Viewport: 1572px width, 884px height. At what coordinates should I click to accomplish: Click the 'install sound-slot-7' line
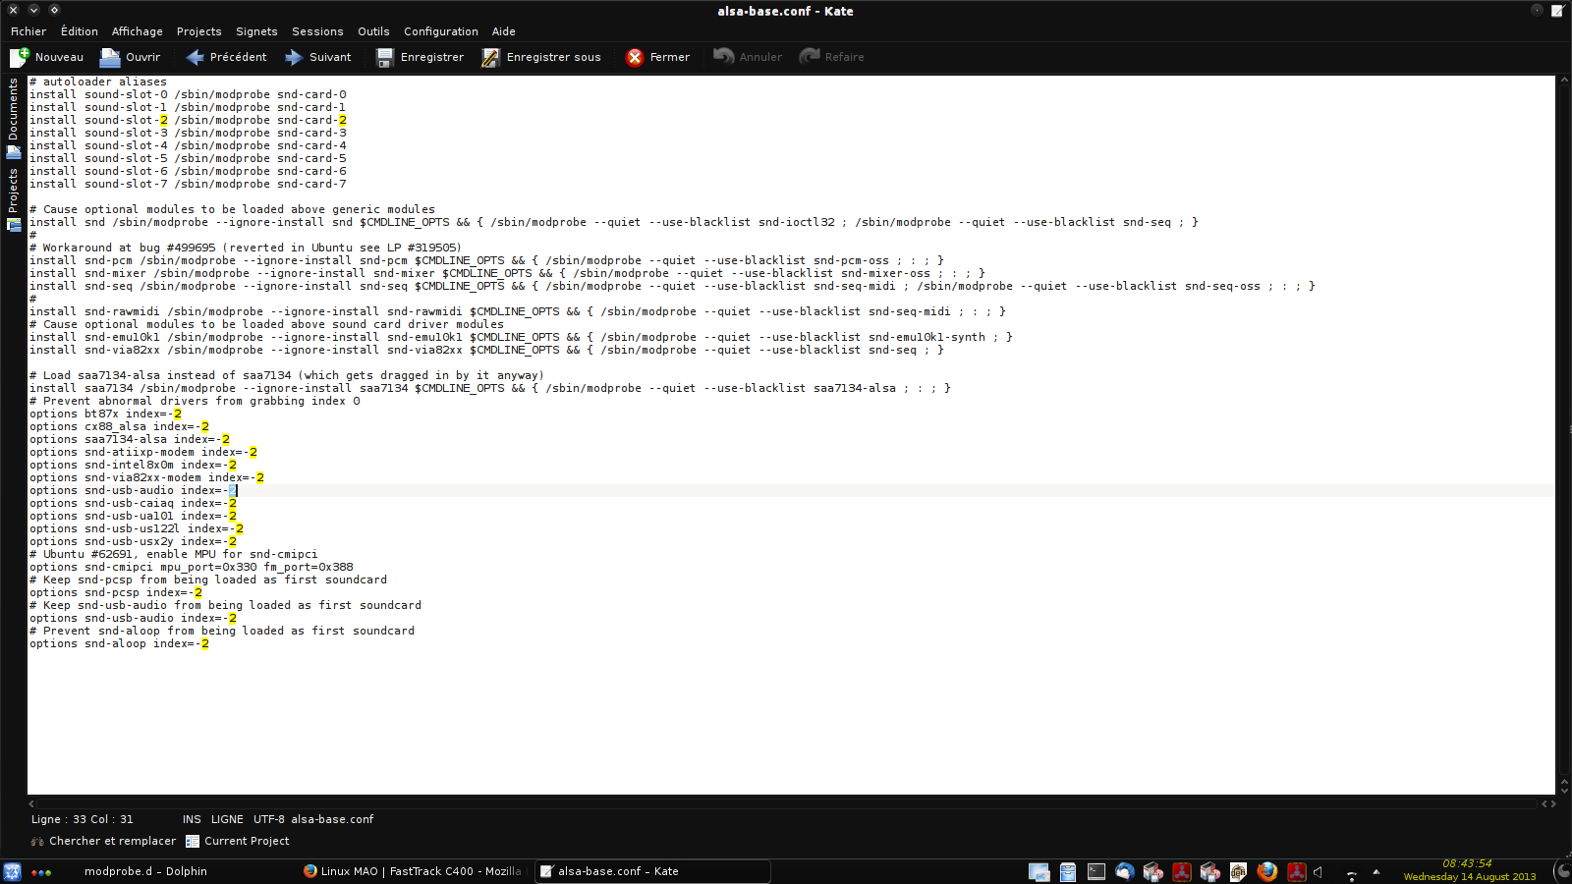click(x=188, y=185)
